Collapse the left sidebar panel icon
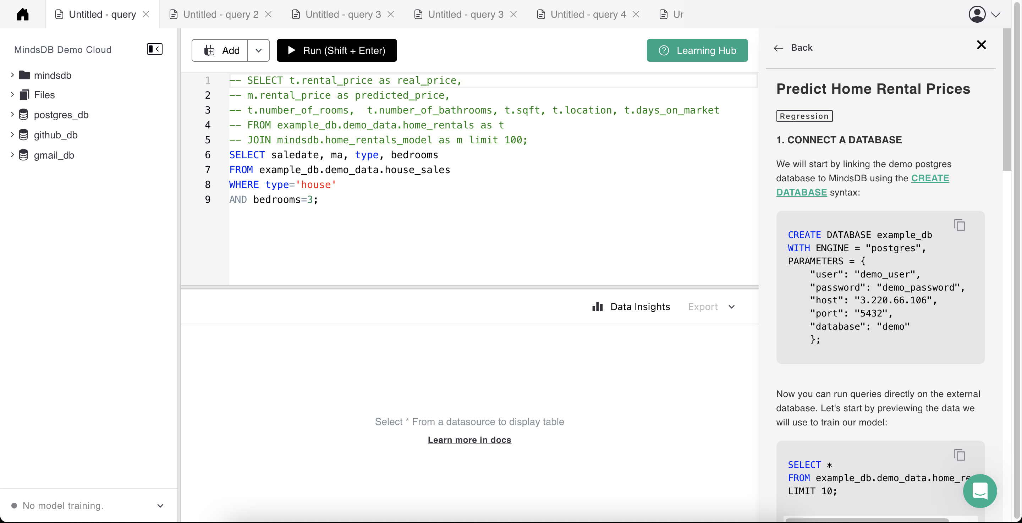 point(154,49)
